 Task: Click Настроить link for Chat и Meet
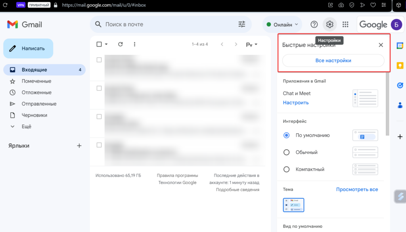(x=296, y=103)
